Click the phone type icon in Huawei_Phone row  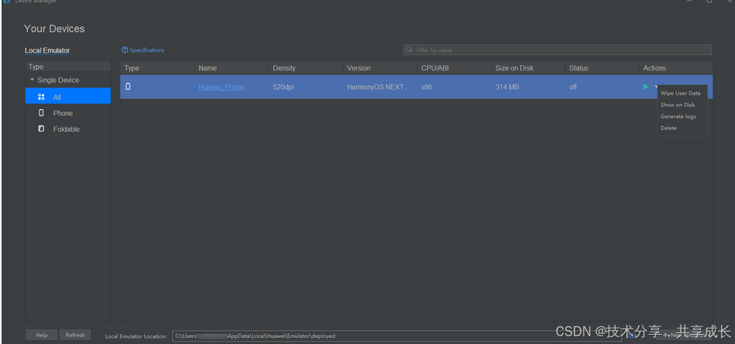click(128, 87)
